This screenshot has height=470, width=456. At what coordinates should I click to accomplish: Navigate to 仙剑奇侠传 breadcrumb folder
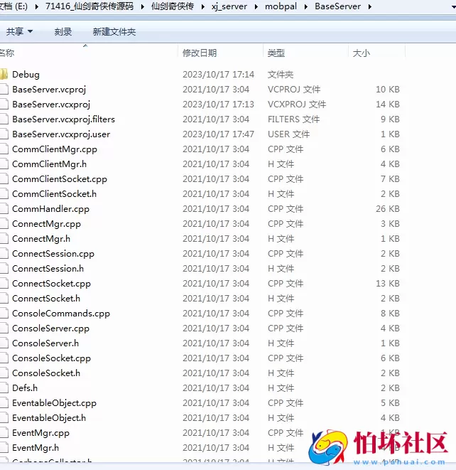[x=173, y=6]
